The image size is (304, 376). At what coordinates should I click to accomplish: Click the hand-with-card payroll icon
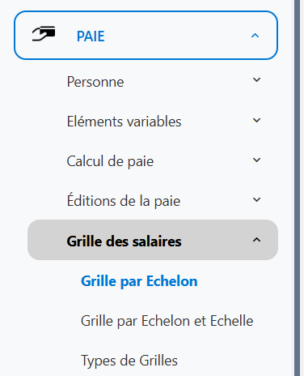tap(44, 34)
